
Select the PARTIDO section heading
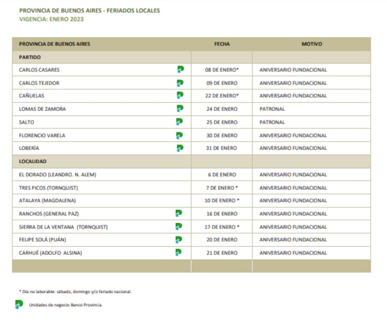30,57
